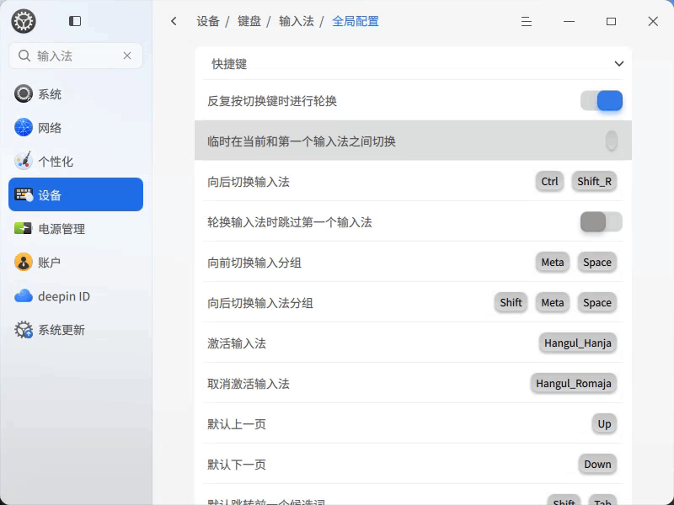674x505 pixels.
Task: Disable 反复按切换键时进行轮换 switch
Action: click(602, 100)
